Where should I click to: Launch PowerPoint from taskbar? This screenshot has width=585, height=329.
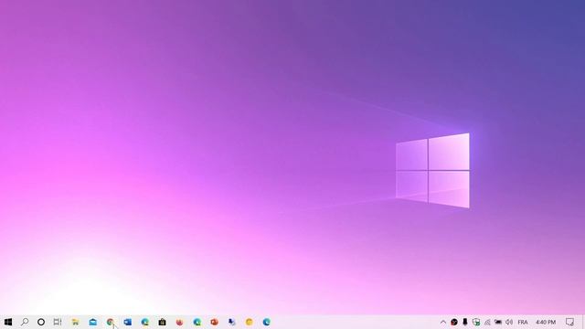pos(214,322)
